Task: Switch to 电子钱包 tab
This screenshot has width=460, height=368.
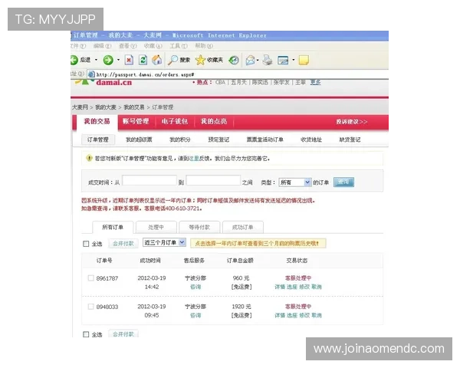Action: tap(175, 121)
